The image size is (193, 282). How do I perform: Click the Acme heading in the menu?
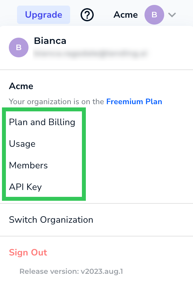coord(21,86)
